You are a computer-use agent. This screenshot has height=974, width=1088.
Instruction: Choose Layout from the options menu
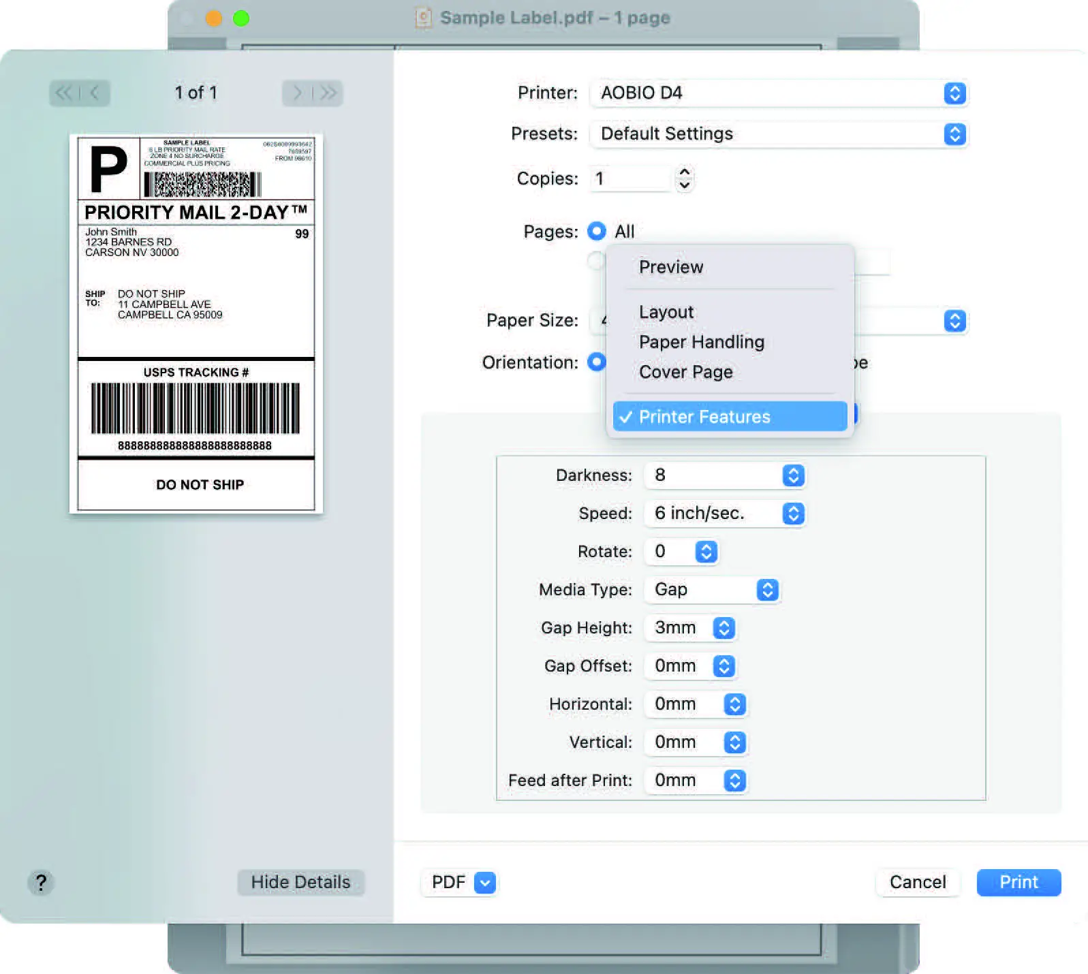(730, 312)
